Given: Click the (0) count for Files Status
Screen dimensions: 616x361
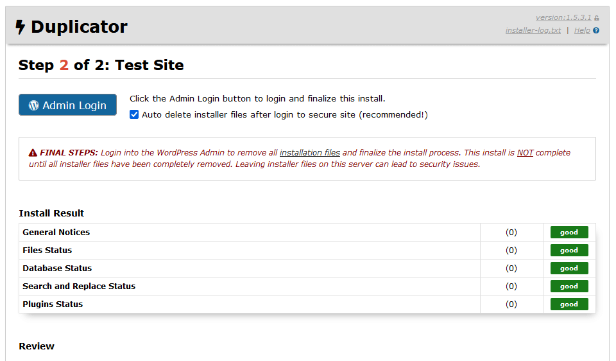Looking at the screenshot, I should pos(511,250).
